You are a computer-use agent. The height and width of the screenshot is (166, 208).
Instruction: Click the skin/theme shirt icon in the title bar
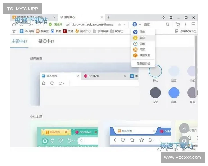coord(171,18)
